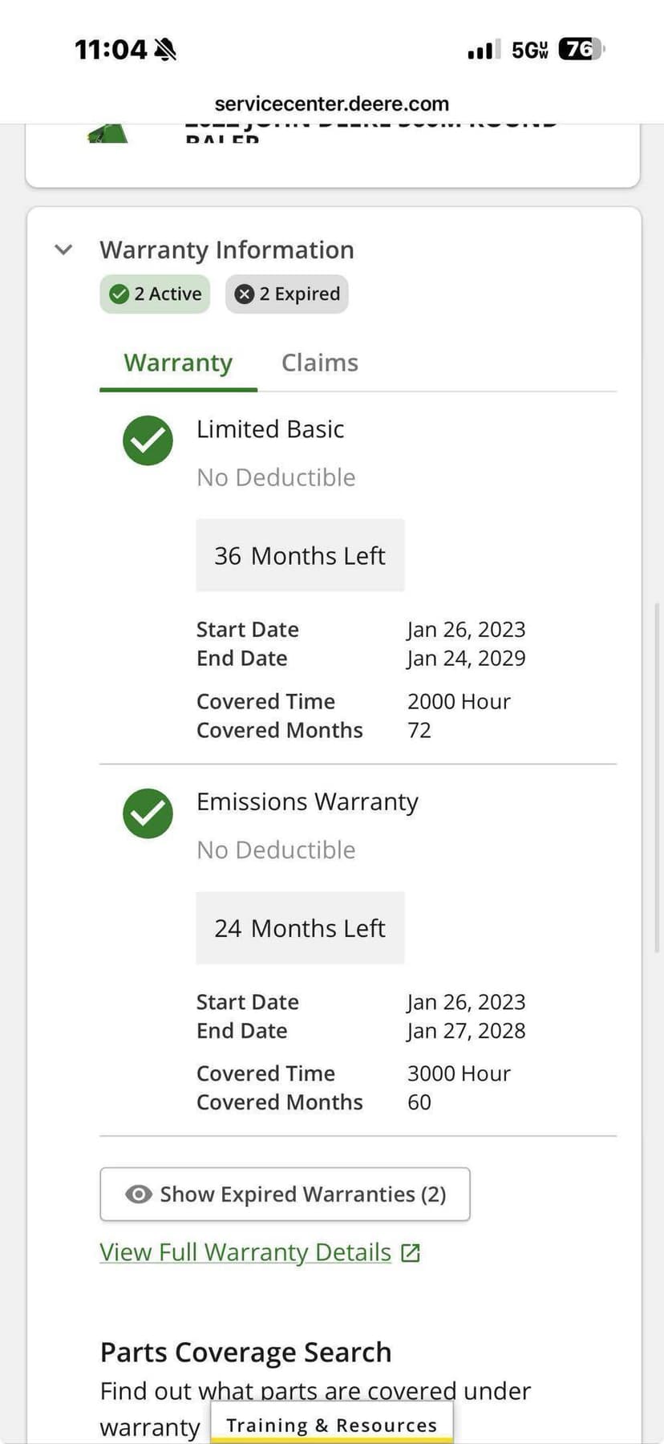This screenshot has width=664, height=1444.
Task: Tap the silenced bell icon in status bar
Action: click(165, 50)
